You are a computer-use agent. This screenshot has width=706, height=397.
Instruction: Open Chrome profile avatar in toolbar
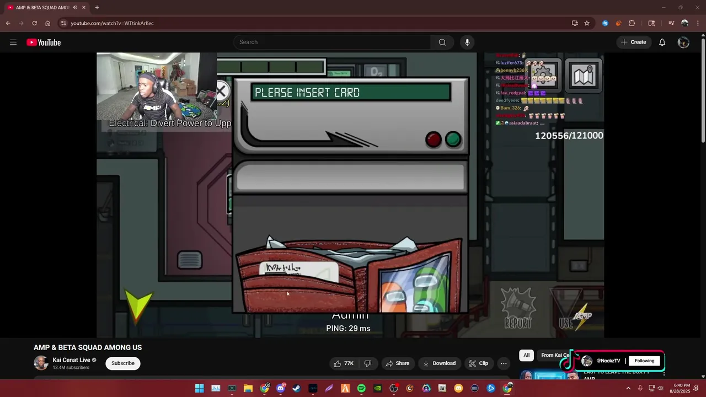pos(684,23)
